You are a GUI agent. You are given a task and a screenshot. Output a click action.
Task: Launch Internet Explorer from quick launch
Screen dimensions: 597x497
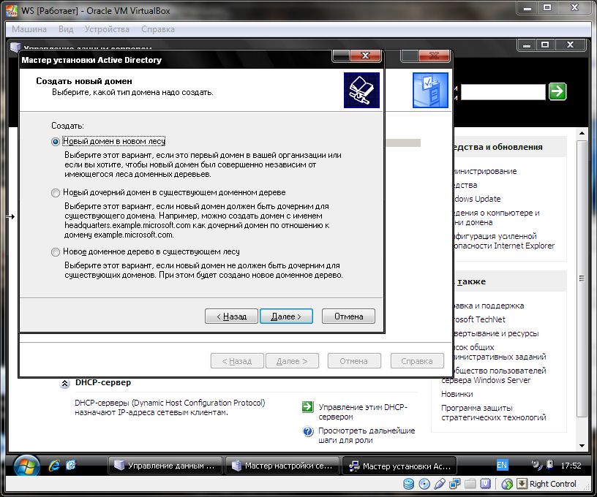click(54, 465)
